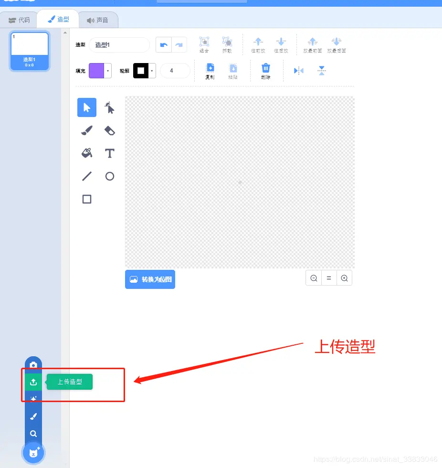
Task: Click the Undo arrow
Action: [x=163, y=44]
